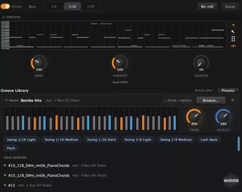The width and height of the screenshot is (242, 192).
Task: Click the Base label
Action: point(32,7)
